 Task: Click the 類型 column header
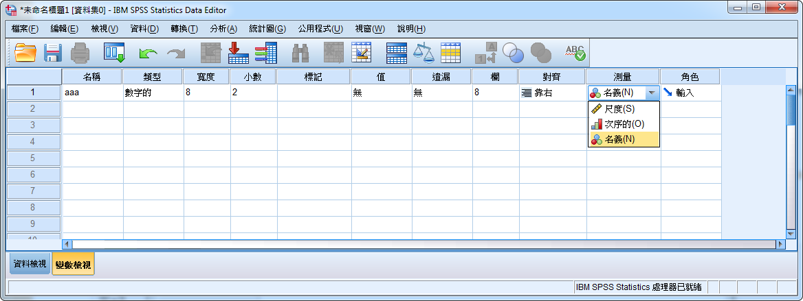(153, 77)
